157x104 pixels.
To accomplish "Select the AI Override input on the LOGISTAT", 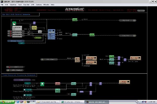I will [16, 31].
